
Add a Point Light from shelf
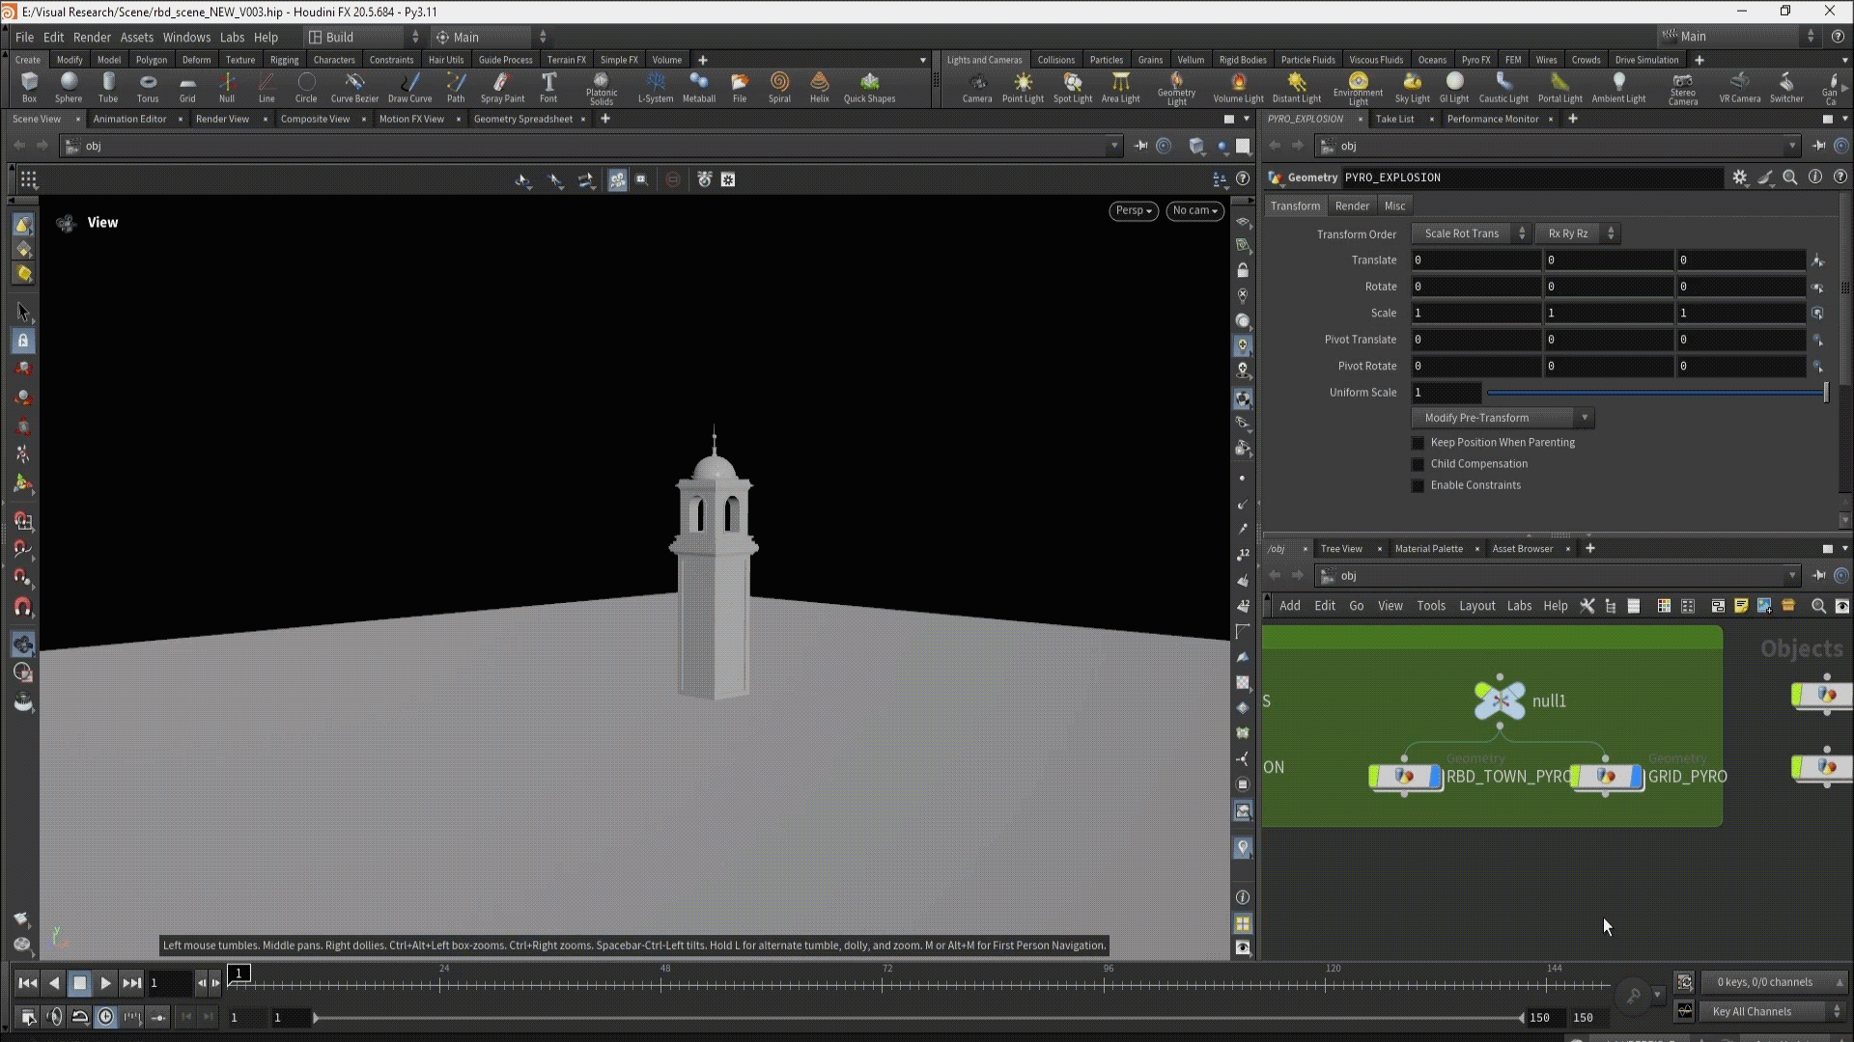click(1023, 86)
